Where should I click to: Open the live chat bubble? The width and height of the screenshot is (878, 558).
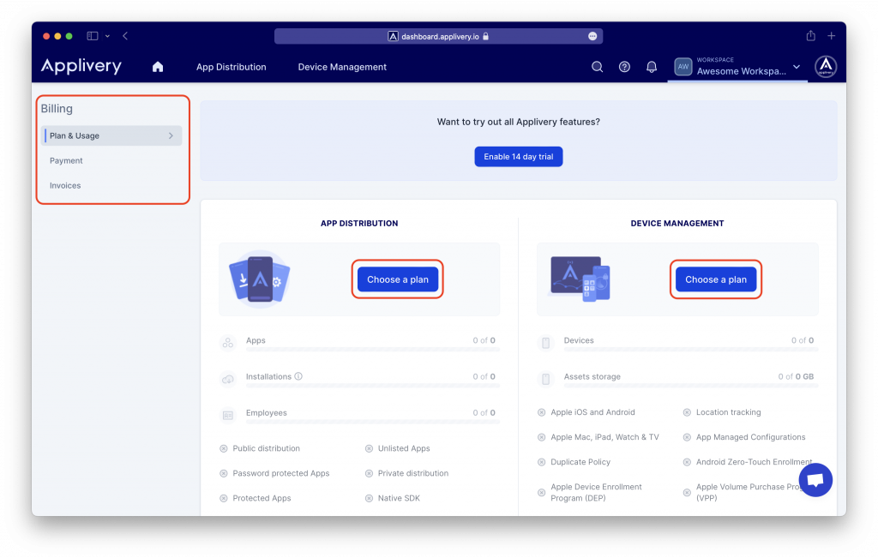(x=815, y=480)
